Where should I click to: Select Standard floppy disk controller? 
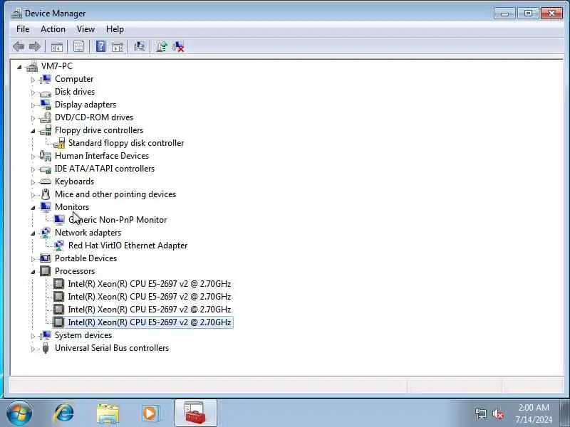(126, 143)
